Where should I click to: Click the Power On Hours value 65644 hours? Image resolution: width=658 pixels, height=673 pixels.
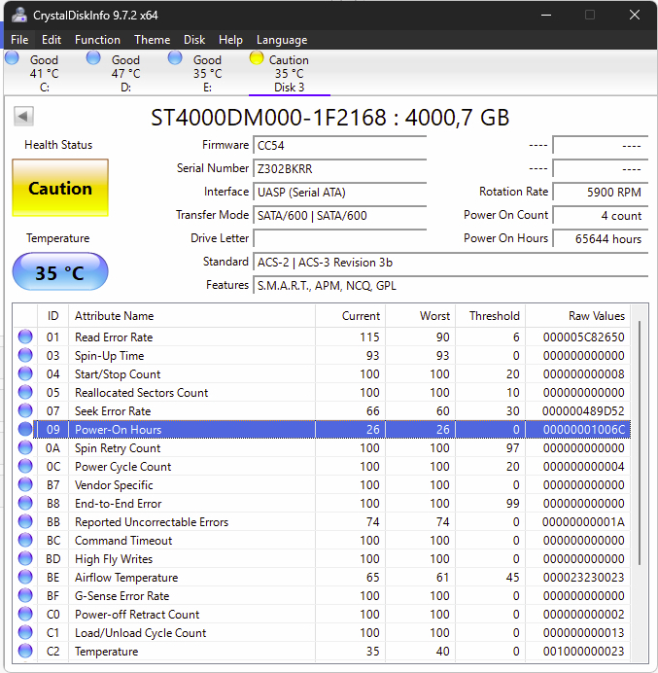pyautogui.click(x=600, y=238)
